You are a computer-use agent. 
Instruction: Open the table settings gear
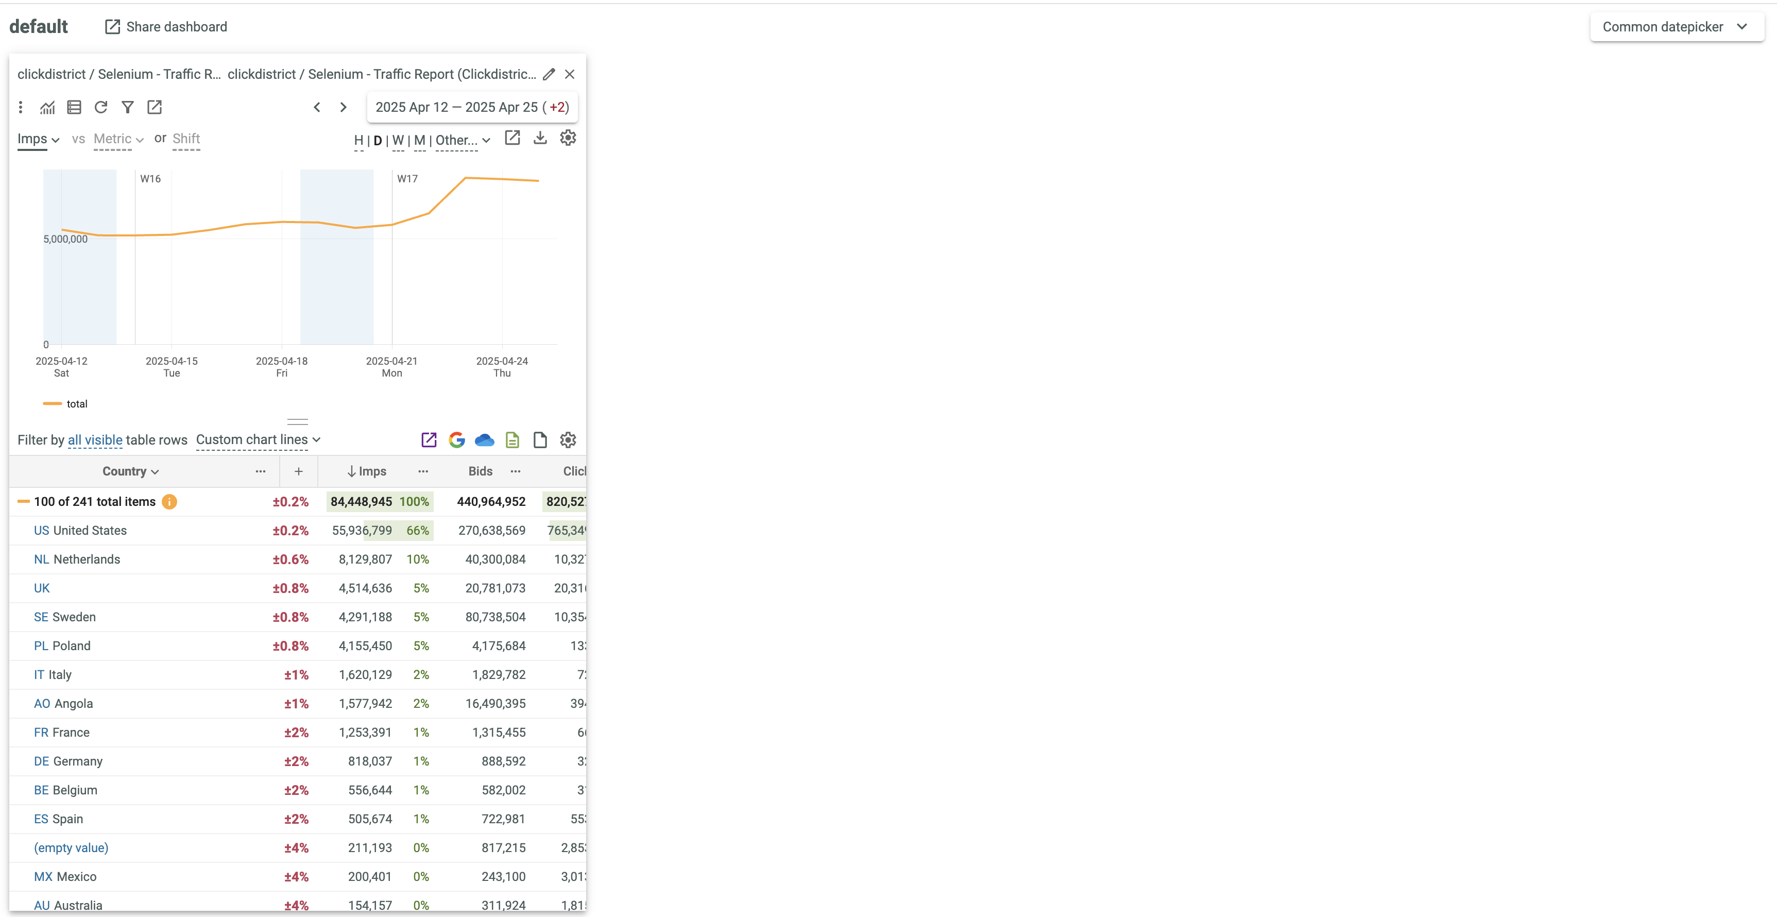(x=568, y=440)
